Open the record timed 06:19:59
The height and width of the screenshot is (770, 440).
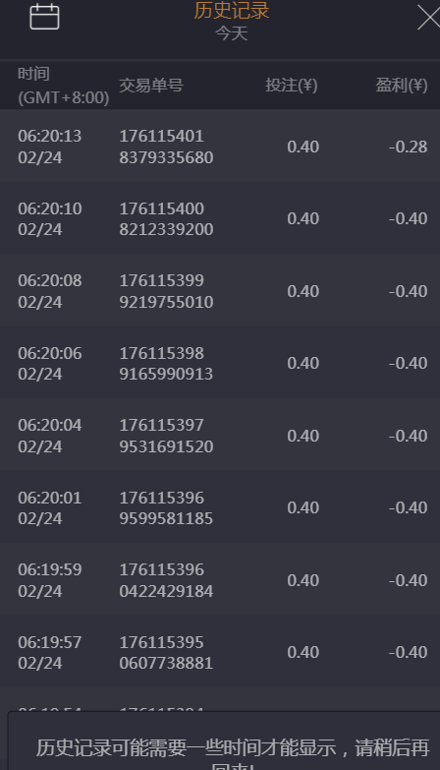(220, 580)
